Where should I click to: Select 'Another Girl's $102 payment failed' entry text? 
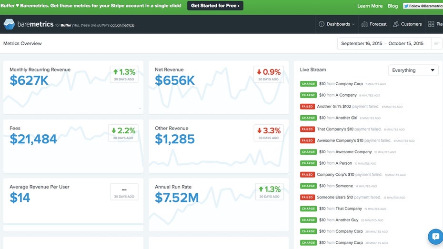point(348,107)
